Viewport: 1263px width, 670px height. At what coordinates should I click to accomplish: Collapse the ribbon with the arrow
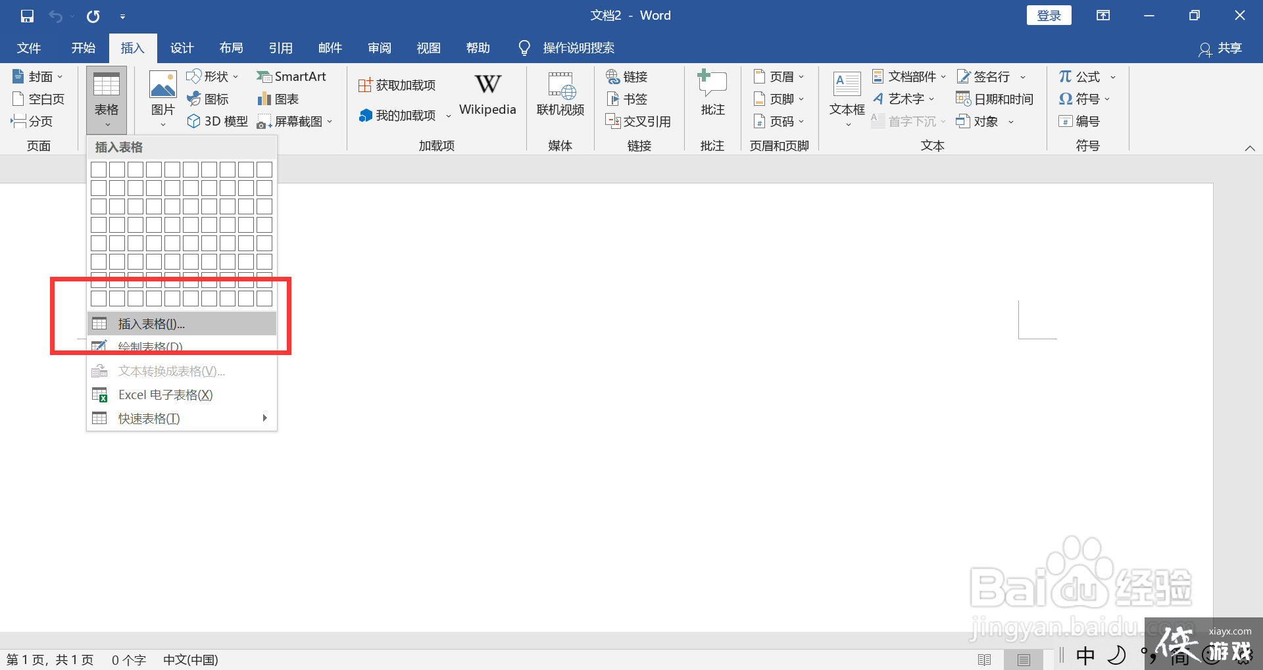[1250, 148]
